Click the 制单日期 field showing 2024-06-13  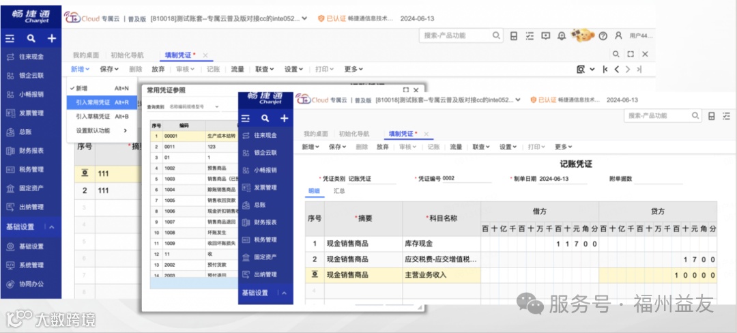(563, 179)
